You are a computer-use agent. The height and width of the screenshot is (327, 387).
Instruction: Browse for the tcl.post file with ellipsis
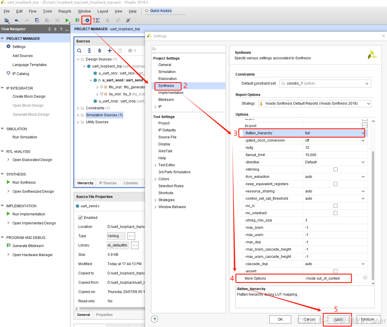click(365, 126)
